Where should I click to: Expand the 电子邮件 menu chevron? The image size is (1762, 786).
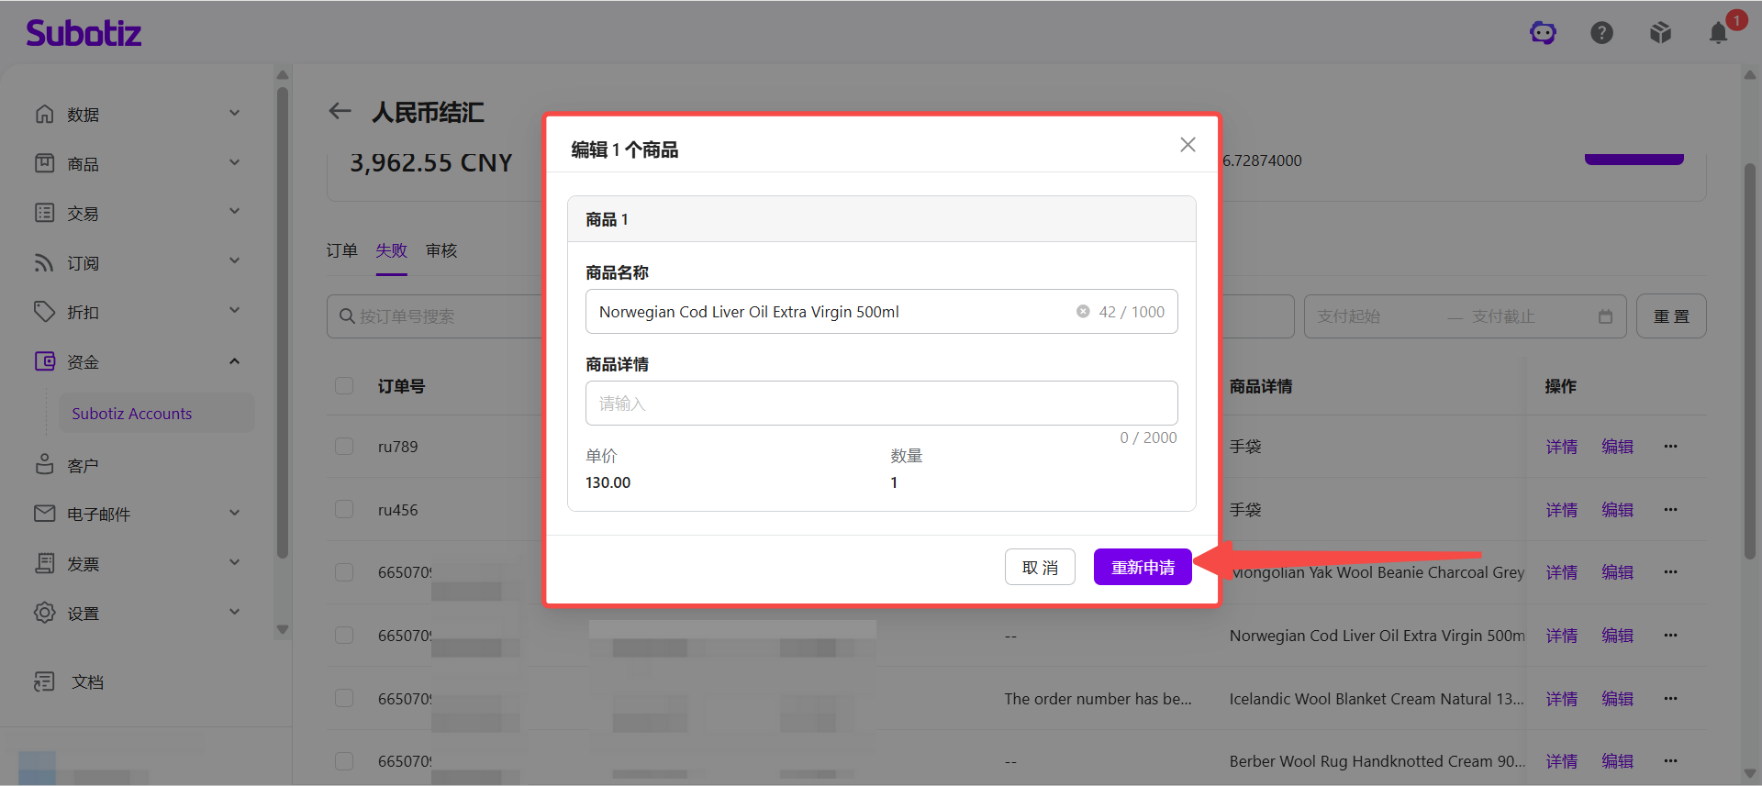coord(235,514)
